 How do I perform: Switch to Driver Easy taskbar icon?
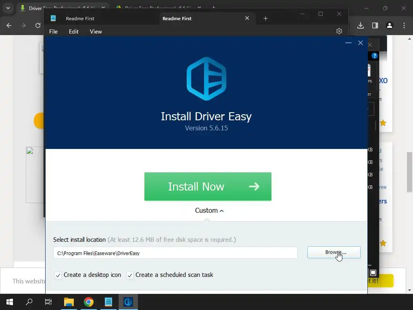(x=128, y=302)
